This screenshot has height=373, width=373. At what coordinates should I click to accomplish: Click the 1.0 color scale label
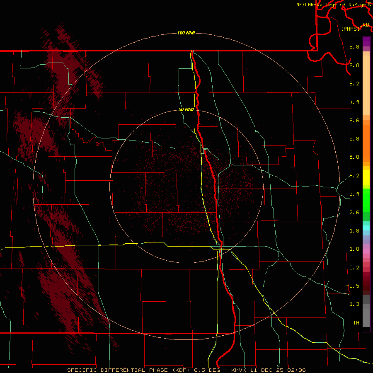pyautogui.click(x=354, y=249)
